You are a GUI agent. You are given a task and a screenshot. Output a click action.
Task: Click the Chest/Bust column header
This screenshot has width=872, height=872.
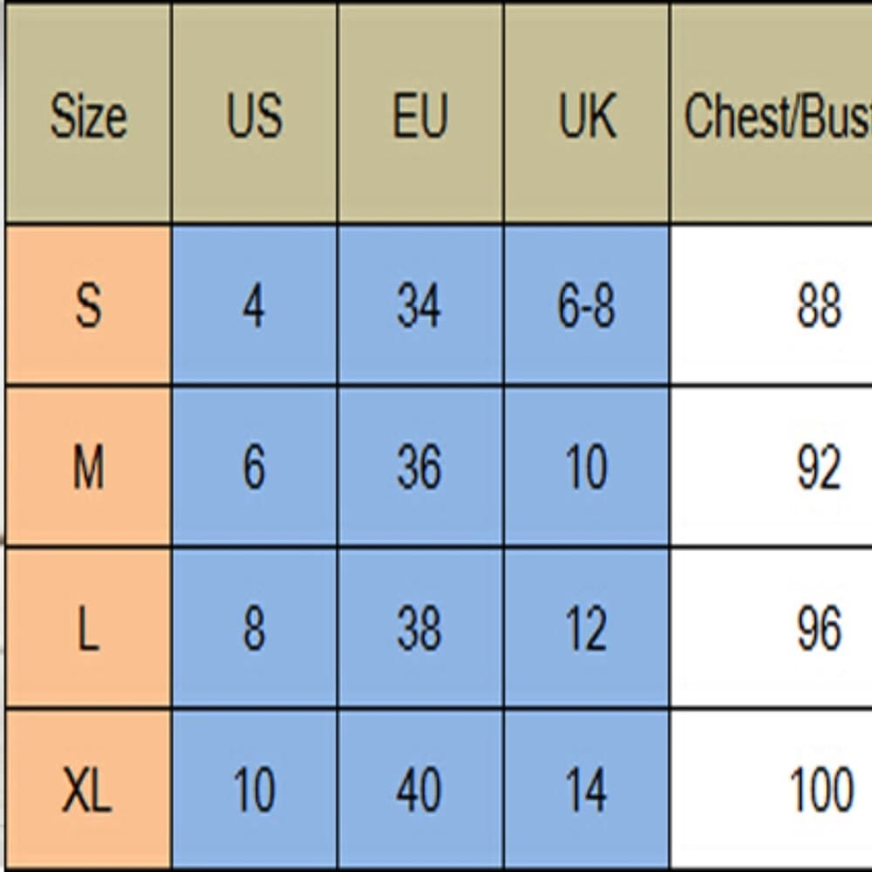pos(772,113)
